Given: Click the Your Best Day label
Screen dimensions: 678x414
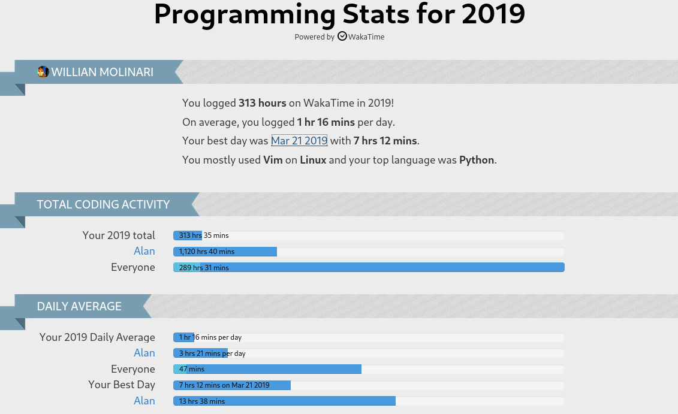Looking at the screenshot, I should (122, 385).
